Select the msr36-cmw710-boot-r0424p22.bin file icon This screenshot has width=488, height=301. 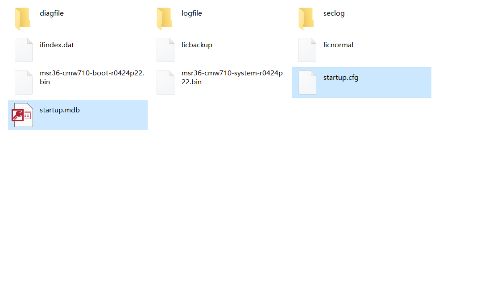24,82
